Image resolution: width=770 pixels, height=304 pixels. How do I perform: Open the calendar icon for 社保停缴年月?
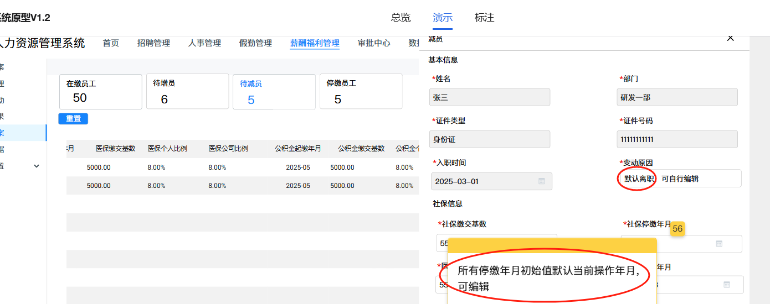(x=719, y=243)
